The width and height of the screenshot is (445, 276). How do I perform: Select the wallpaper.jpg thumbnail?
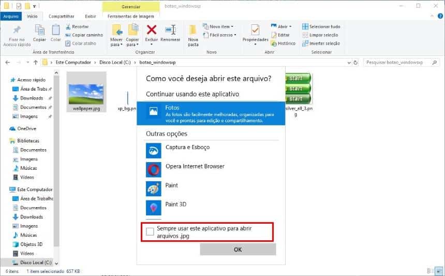(x=86, y=92)
